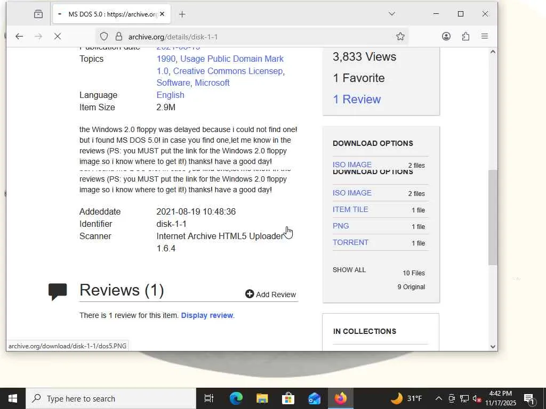
Task: Click the scrollbar down arrow
Action: 492,346
